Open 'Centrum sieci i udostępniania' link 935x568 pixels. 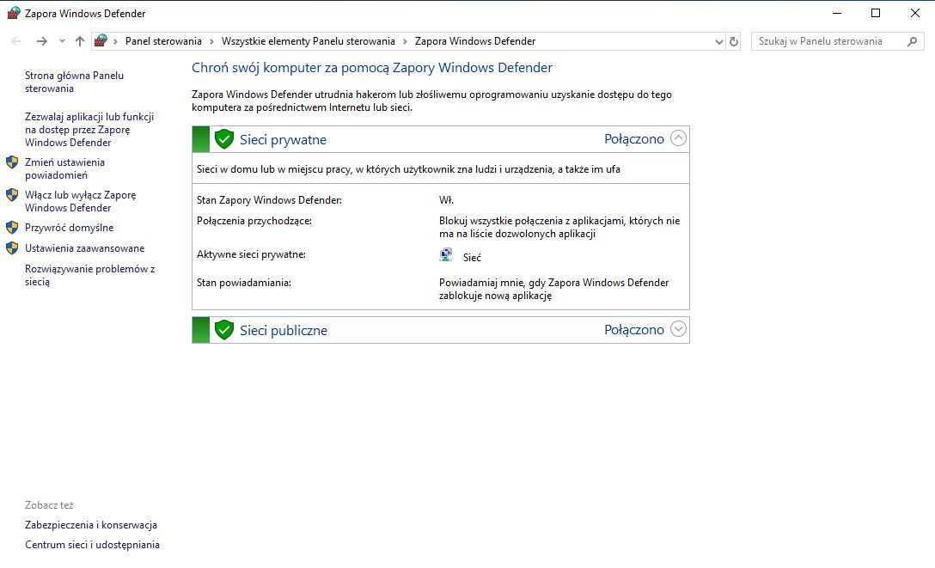click(x=93, y=545)
